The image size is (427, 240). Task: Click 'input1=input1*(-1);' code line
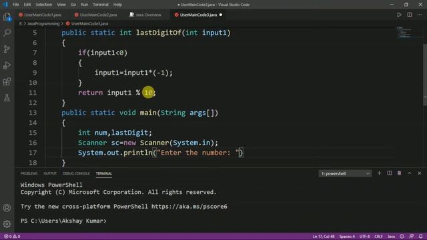coord(133,73)
